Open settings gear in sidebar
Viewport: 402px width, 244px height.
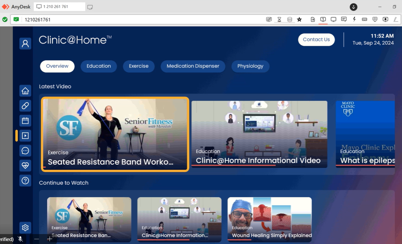pyautogui.click(x=25, y=228)
